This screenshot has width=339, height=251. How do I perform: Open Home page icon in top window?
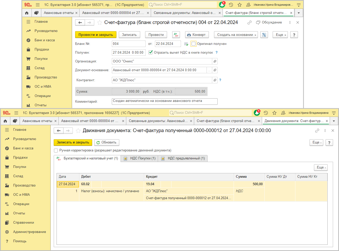click(x=27, y=13)
